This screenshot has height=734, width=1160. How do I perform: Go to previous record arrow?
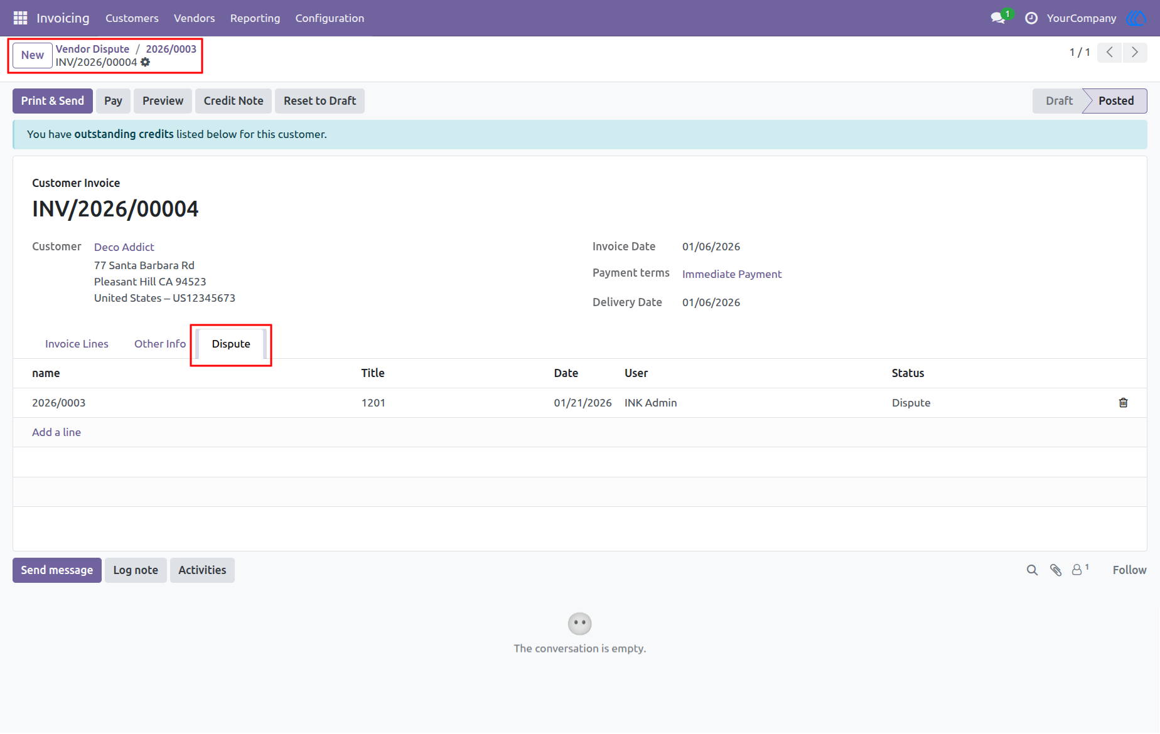click(1110, 52)
